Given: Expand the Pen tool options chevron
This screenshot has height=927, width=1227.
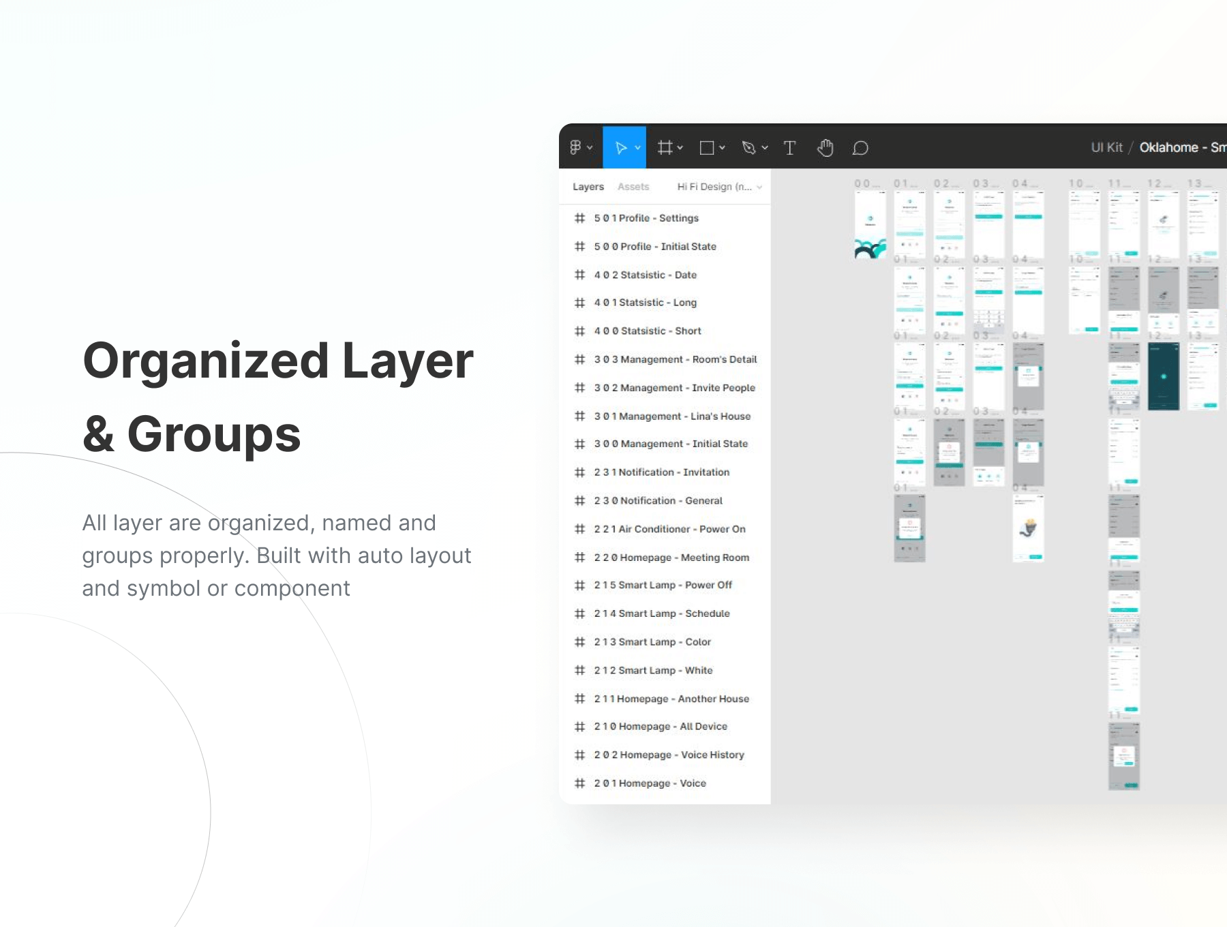Looking at the screenshot, I should tap(765, 148).
